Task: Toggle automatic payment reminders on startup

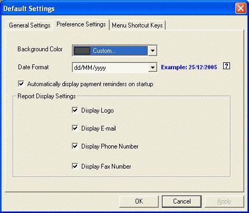Action: 21,84
